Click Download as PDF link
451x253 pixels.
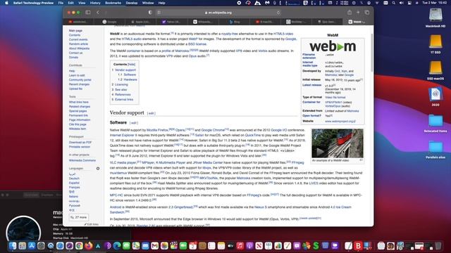(80, 142)
